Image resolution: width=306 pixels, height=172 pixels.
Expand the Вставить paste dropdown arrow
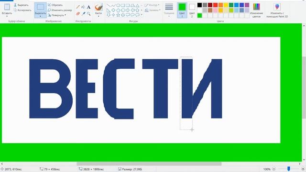(x=7, y=16)
